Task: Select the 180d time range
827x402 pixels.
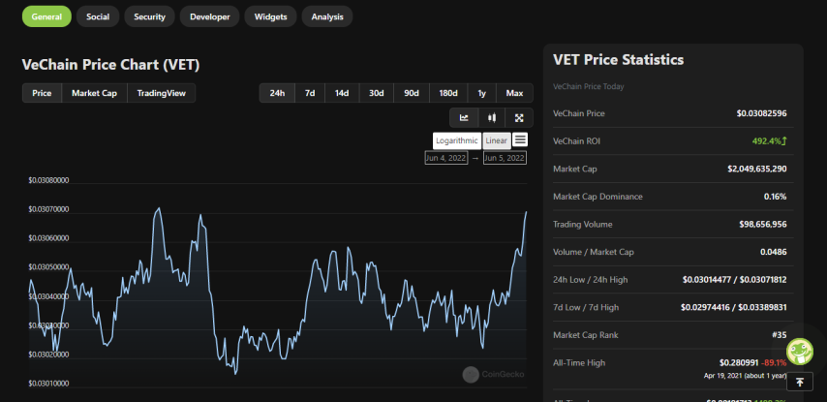Action: (x=448, y=93)
